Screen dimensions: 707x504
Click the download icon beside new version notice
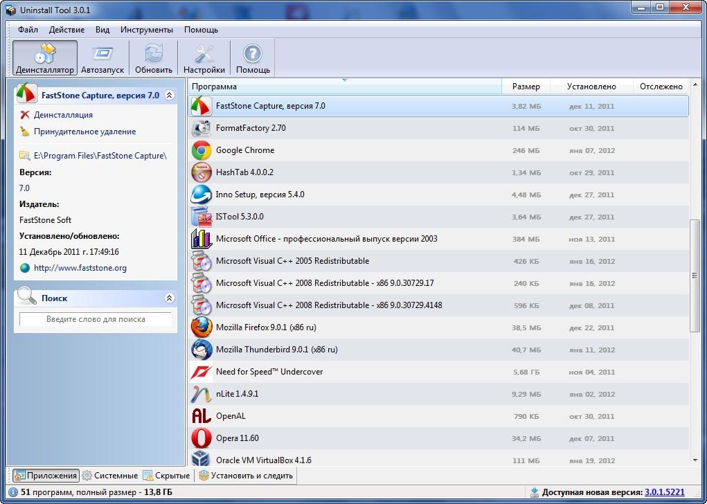tap(535, 492)
